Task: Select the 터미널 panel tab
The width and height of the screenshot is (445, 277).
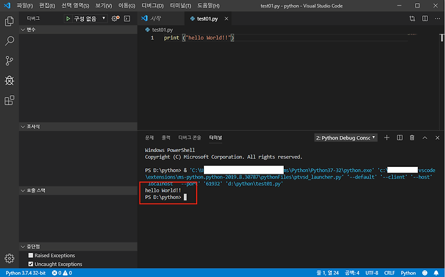Action: [216, 138]
